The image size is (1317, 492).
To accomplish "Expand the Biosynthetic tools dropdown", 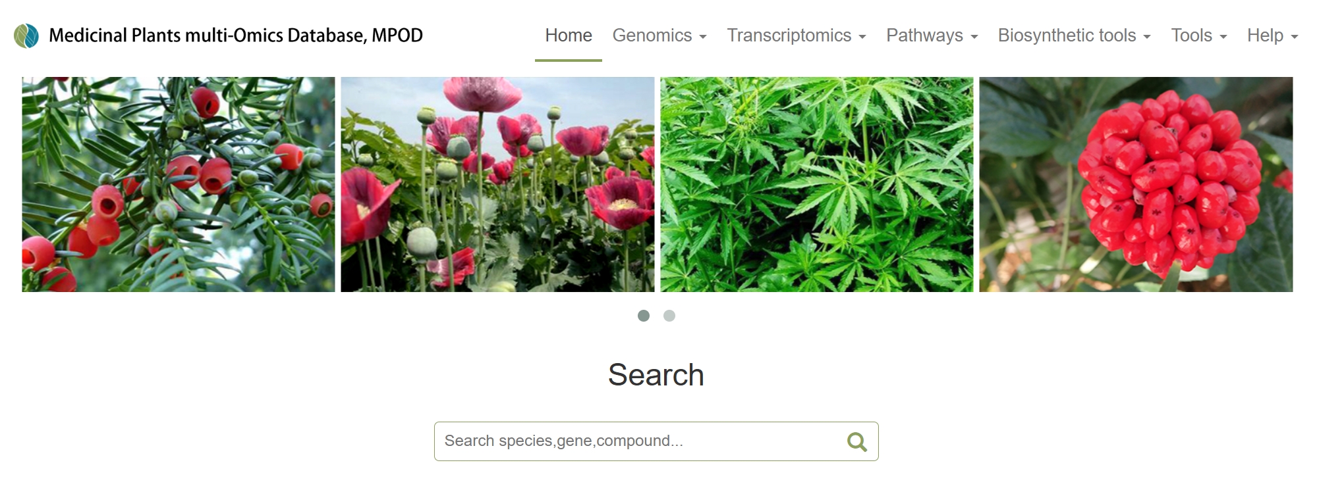I will pos(1075,36).
